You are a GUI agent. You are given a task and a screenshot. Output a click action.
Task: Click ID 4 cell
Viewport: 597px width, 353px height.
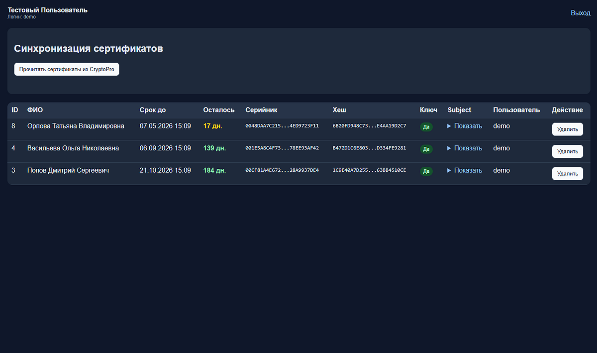click(13, 148)
